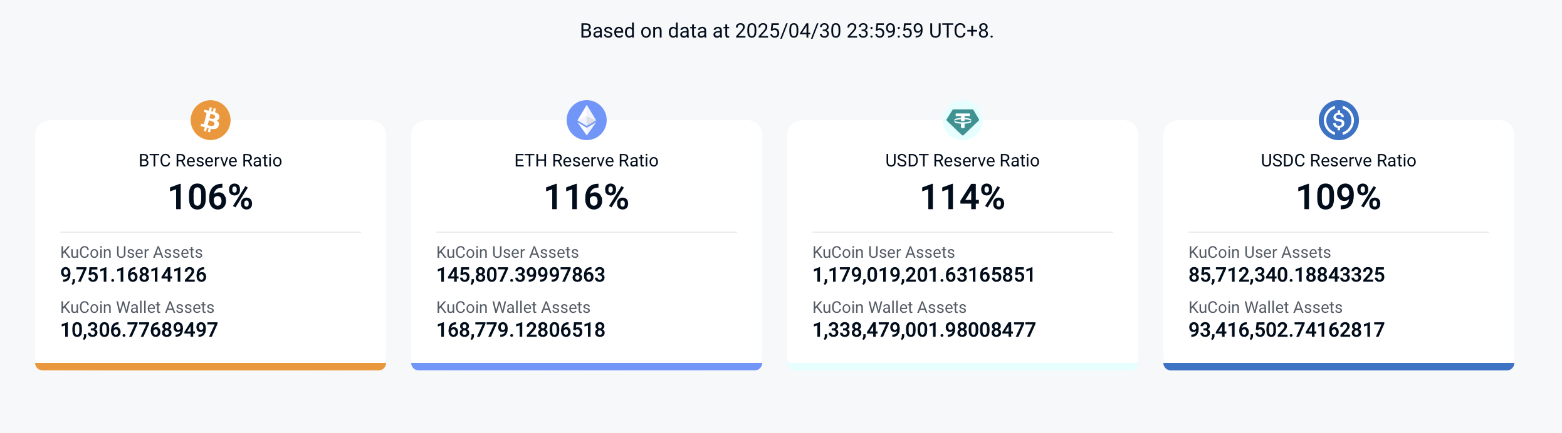Image resolution: width=1562 pixels, height=433 pixels.
Task: Click "KuCoin Wallet Assets" label in ETH card
Action: [x=513, y=307]
